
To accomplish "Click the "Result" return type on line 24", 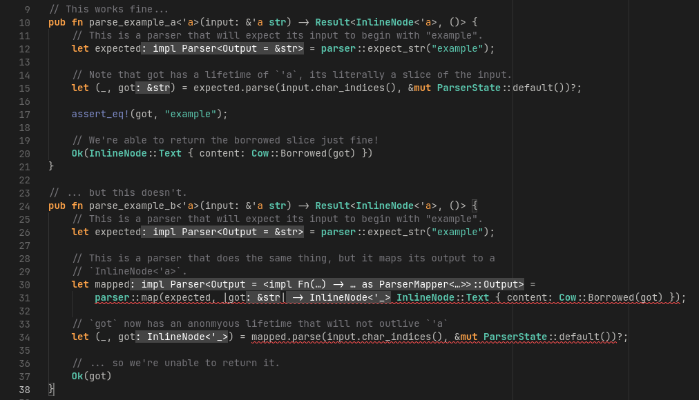I will 332,206.
